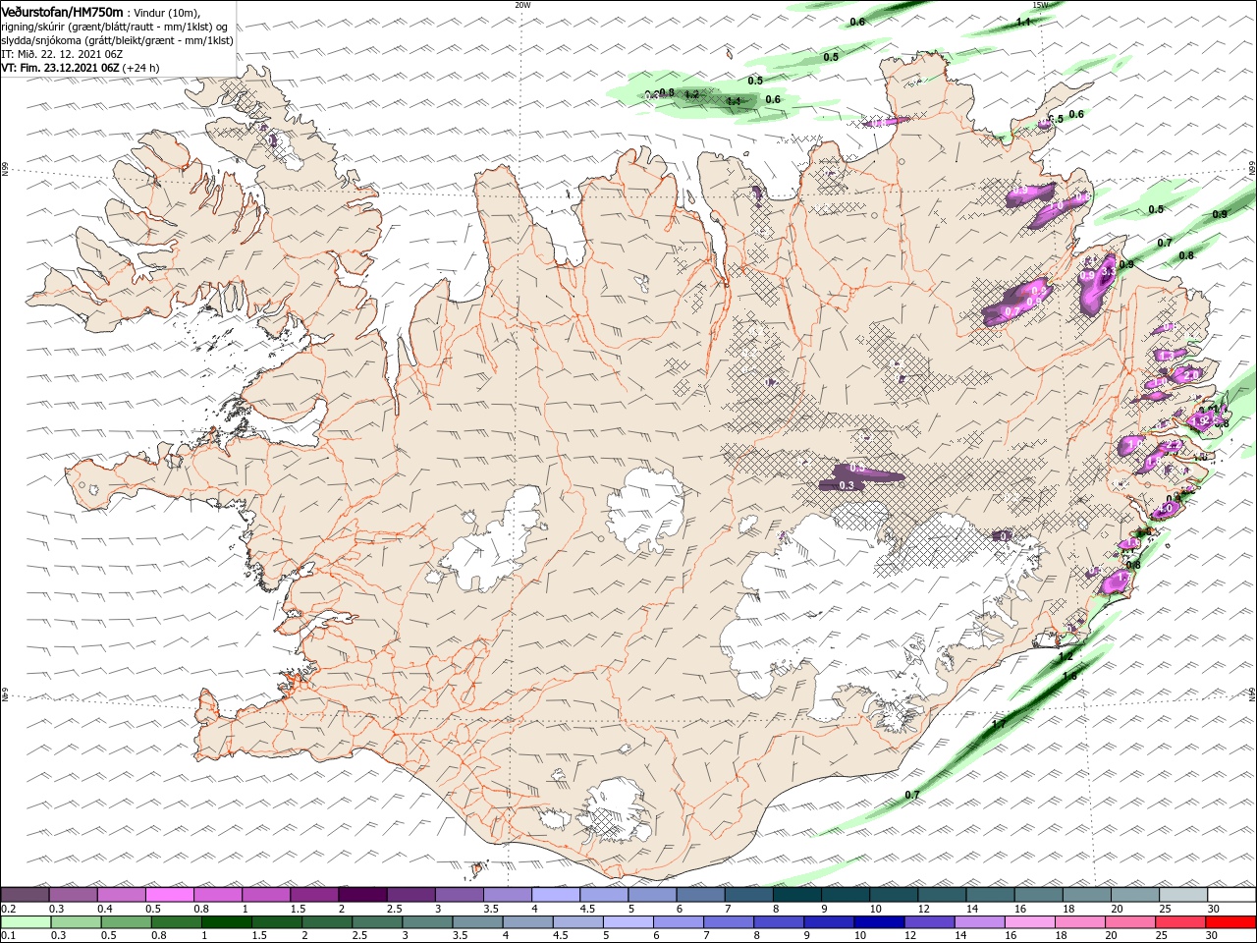Click the '0.1' label starting the lower legend
The width and height of the screenshot is (1257, 943).
tap(8, 936)
